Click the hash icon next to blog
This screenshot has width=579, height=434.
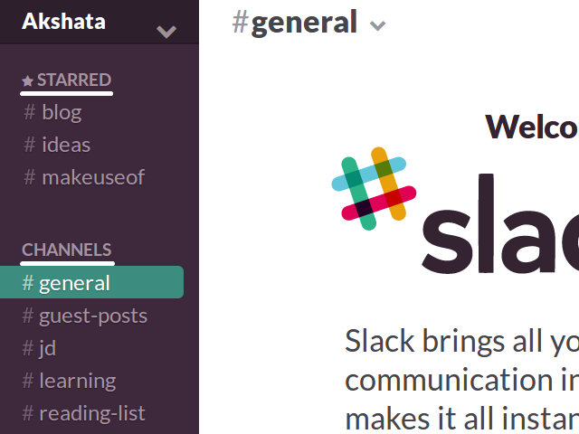point(30,112)
